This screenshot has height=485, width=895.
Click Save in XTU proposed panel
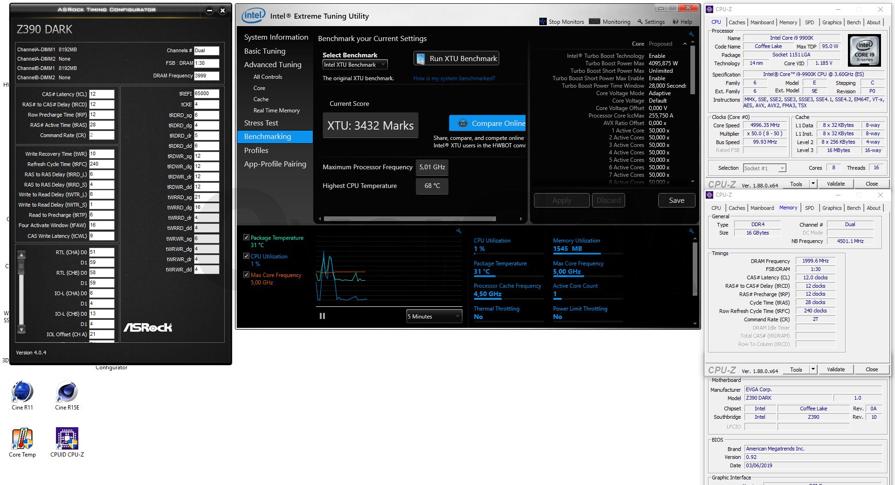click(x=676, y=200)
